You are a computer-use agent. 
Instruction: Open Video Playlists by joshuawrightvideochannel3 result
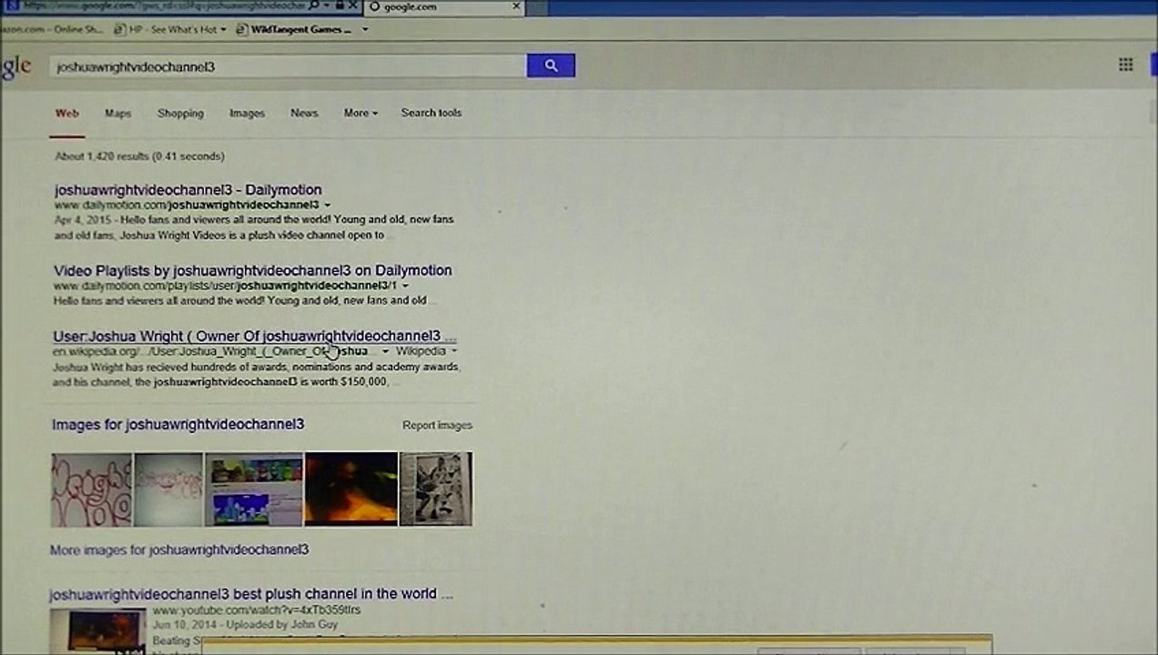(x=252, y=270)
